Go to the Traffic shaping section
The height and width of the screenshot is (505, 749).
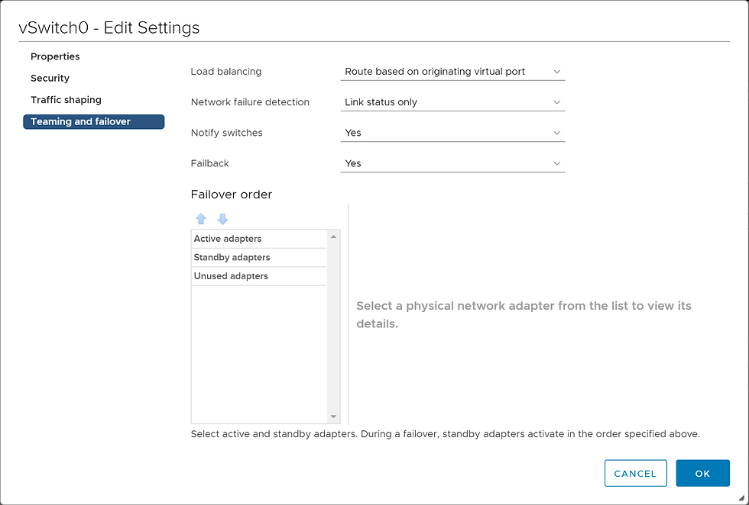(x=66, y=100)
